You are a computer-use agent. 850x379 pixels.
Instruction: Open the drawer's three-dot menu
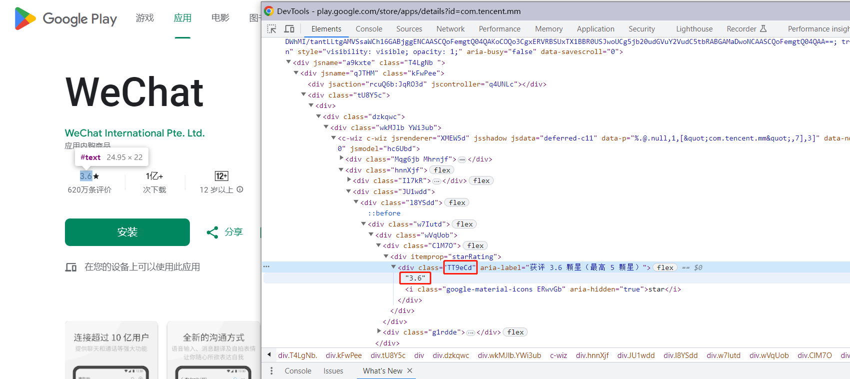click(271, 370)
